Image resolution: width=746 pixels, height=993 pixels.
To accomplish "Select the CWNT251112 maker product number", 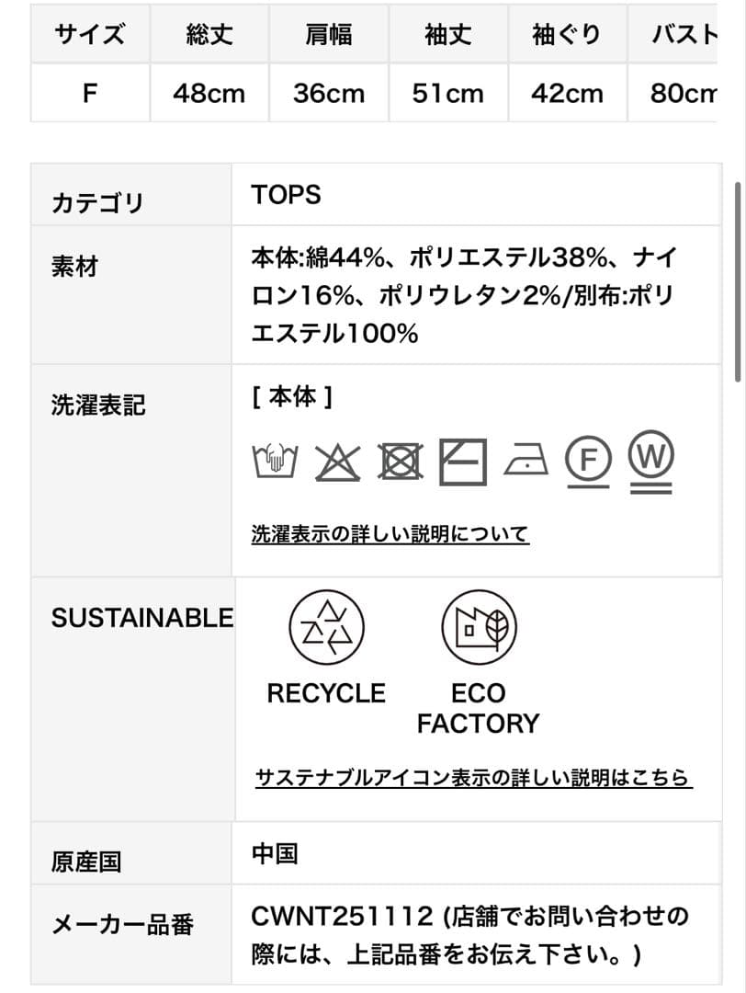I will [x=342, y=916].
